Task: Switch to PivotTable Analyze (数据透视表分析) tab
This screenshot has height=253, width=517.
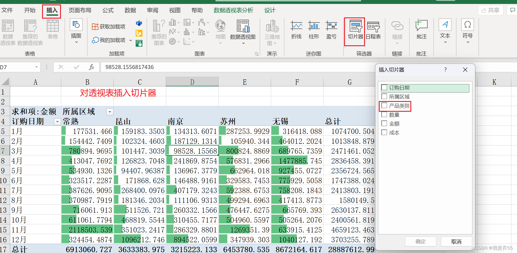Action: click(x=234, y=10)
